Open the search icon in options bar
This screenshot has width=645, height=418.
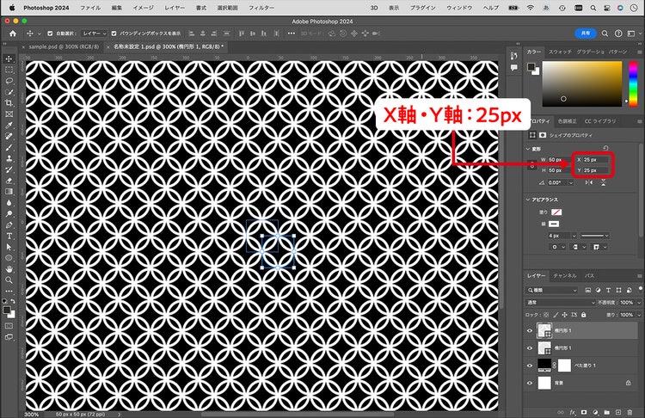tap(605, 34)
